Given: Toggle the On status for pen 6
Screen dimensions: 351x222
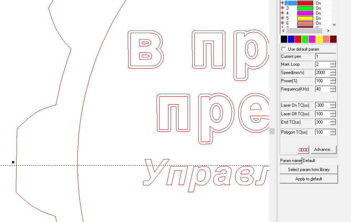Looking at the screenshot, I should click(x=318, y=23).
